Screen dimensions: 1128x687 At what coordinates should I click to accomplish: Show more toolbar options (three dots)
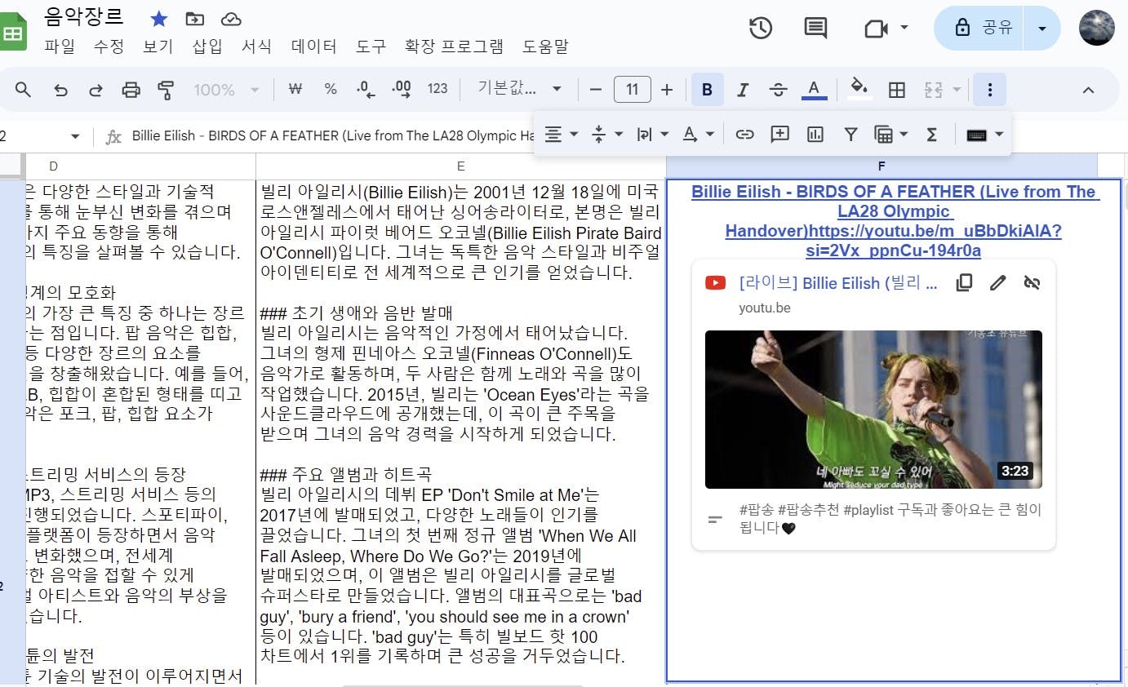pyautogui.click(x=990, y=90)
